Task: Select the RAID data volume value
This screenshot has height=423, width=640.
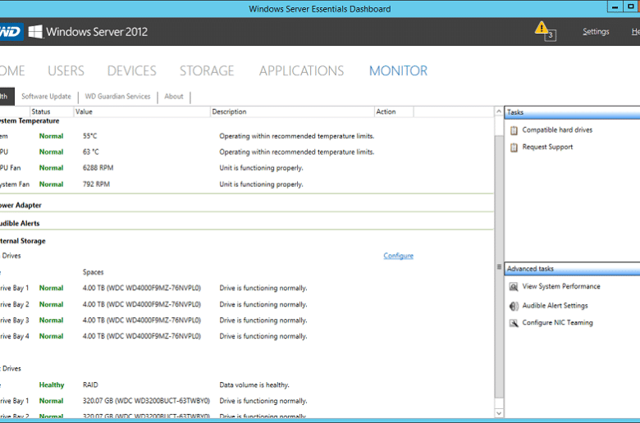Action: point(90,385)
